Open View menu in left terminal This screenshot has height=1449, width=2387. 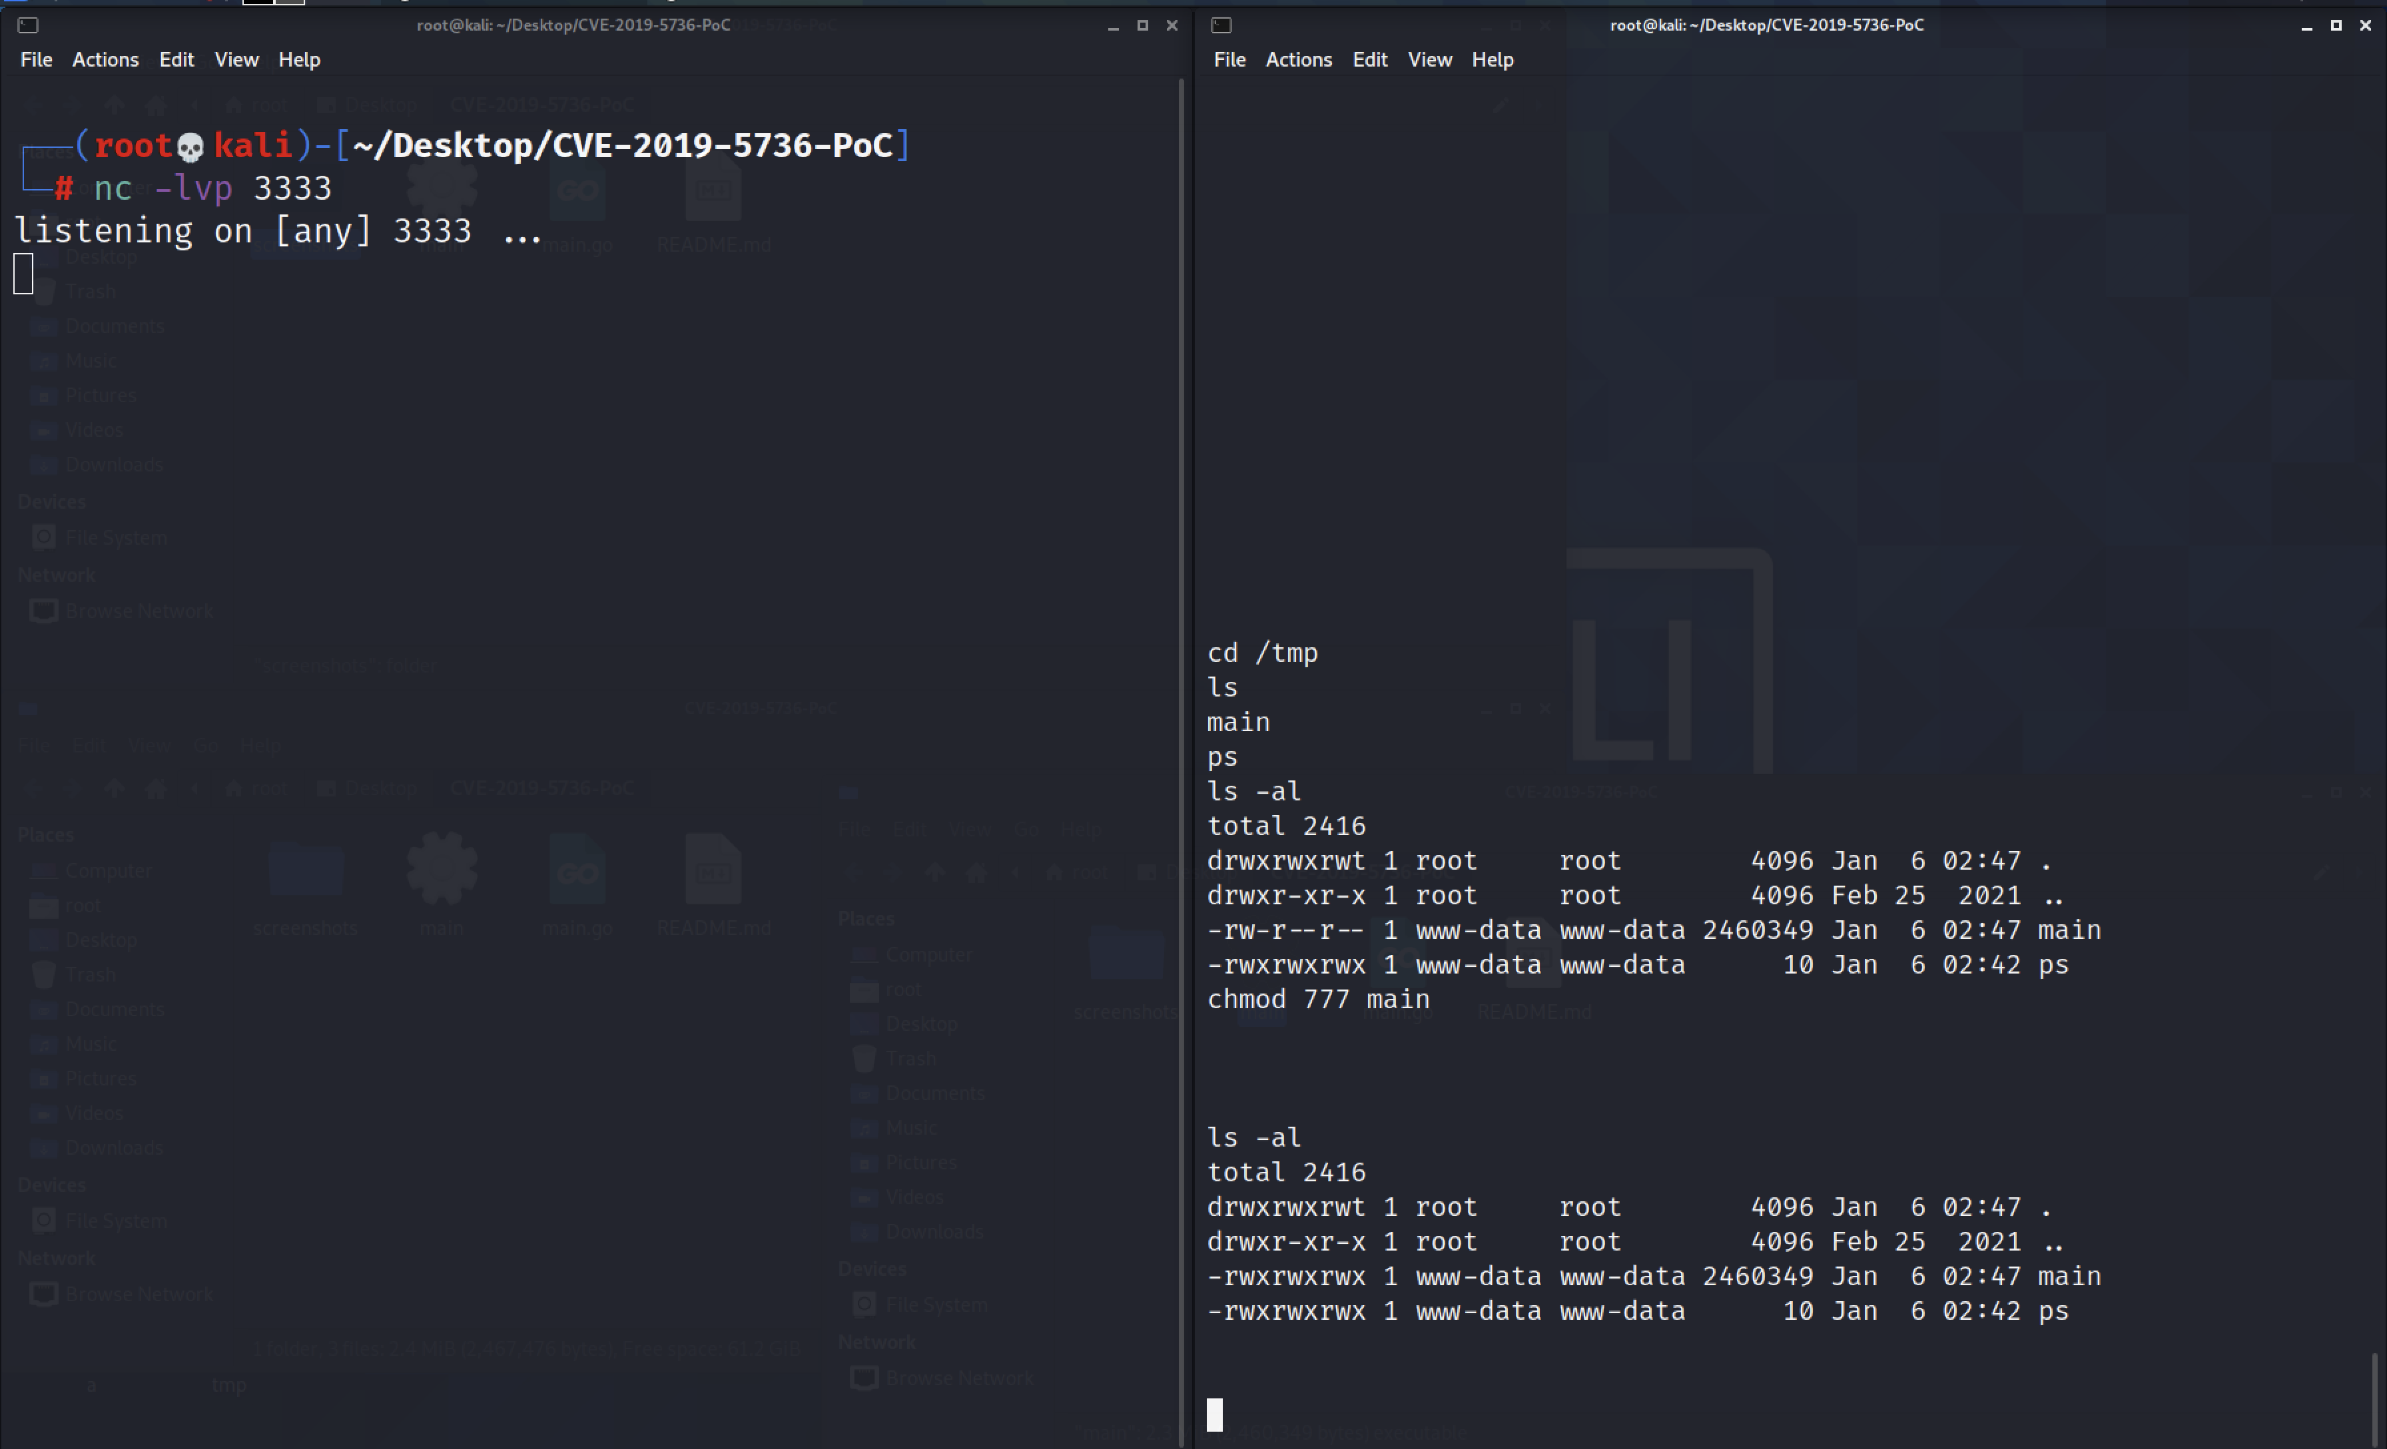235,59
